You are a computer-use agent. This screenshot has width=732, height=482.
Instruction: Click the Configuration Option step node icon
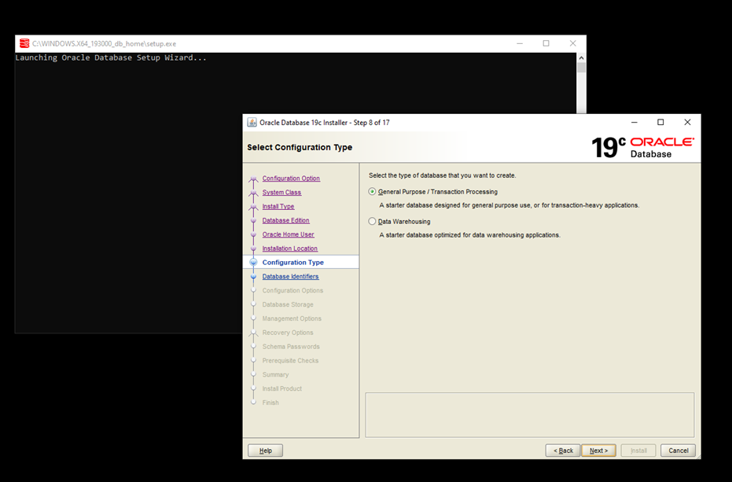[253, 178]
